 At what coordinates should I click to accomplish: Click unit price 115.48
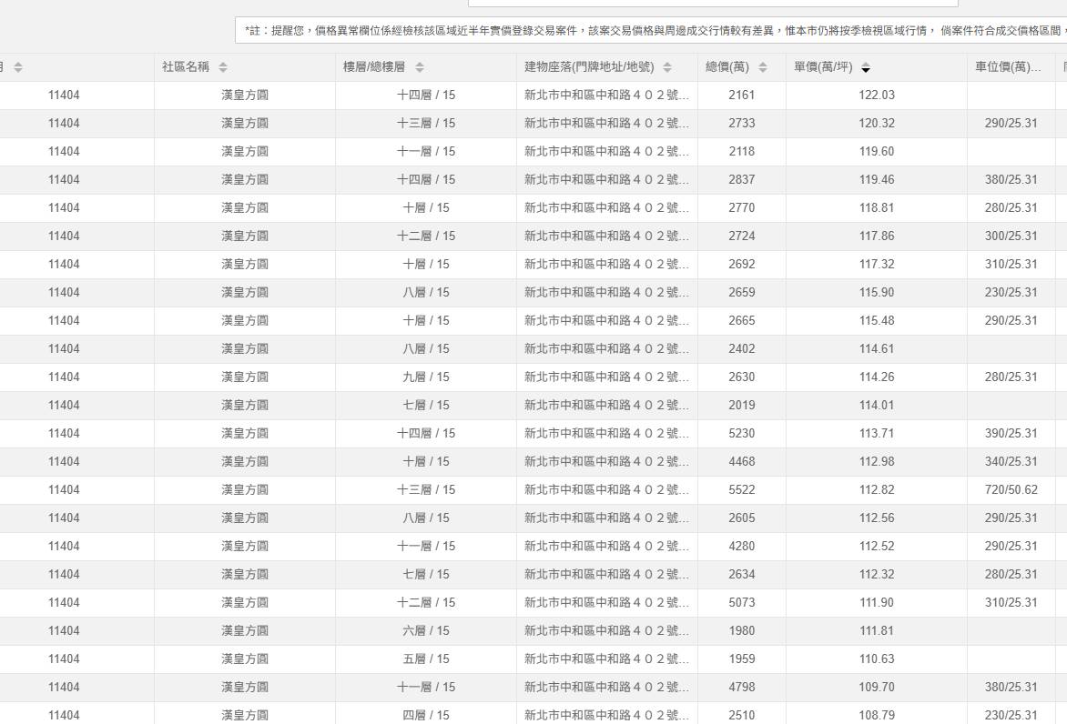pos(877,321)
